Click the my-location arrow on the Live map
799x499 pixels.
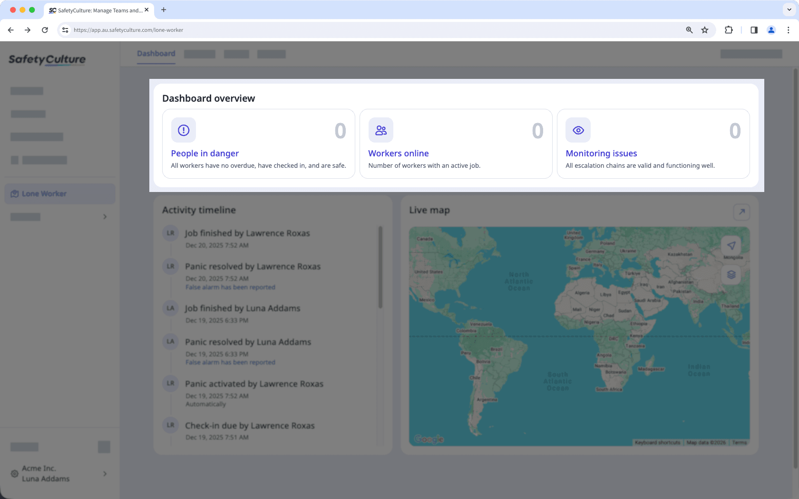click(731, 246)
